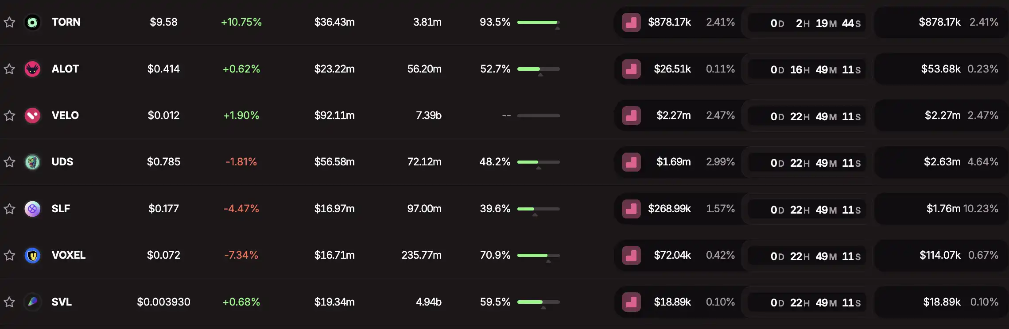
Task: Open the VOXEL token name link
Action: 68,255
